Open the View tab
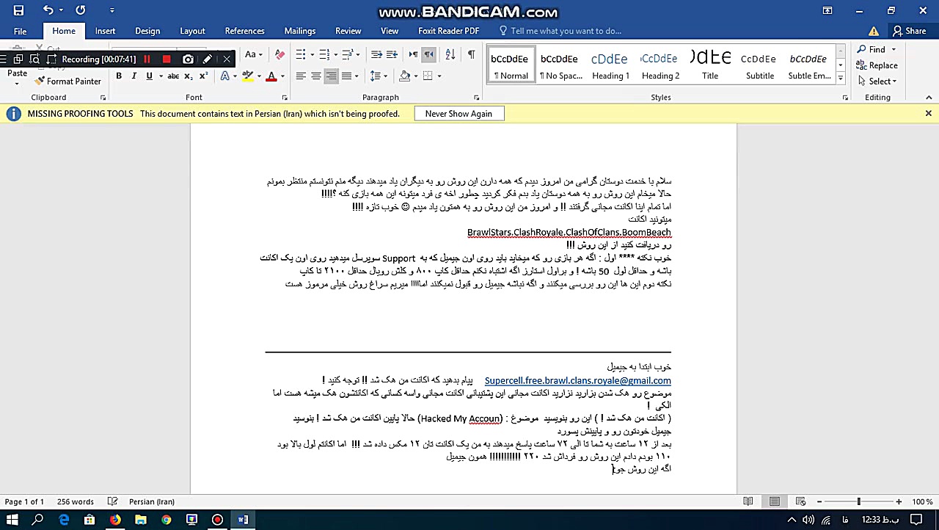Screen dimensions: 939x530 pyautogui.click(x=390, y=31)
